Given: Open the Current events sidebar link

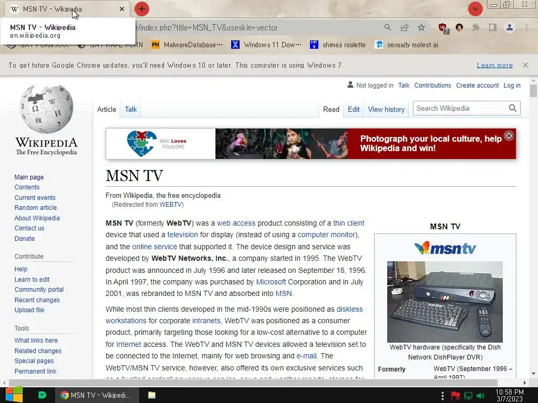Looking at the screenshot, I should (x=35, y=198).
